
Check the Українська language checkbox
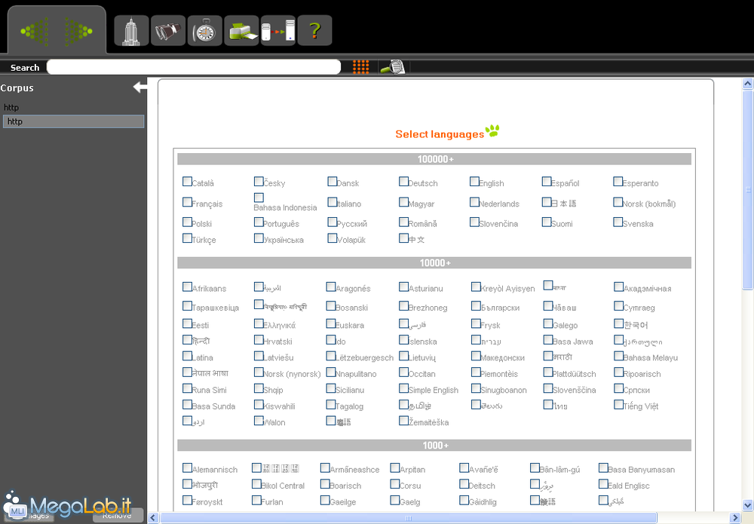259,238
